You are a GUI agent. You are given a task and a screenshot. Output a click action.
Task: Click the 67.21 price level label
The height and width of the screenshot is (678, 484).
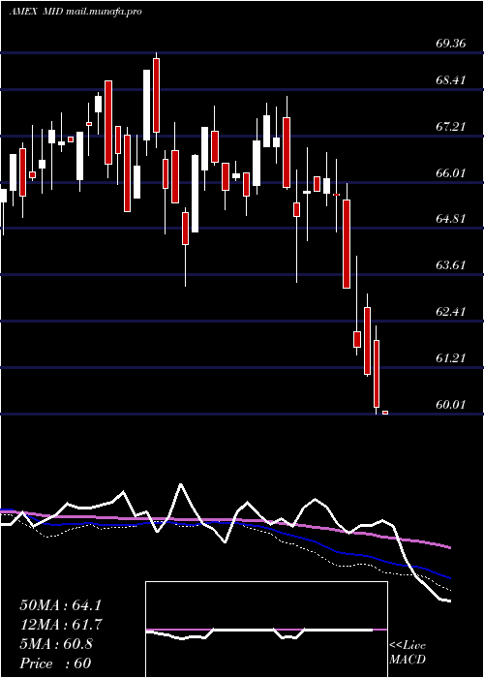point(451,127)
